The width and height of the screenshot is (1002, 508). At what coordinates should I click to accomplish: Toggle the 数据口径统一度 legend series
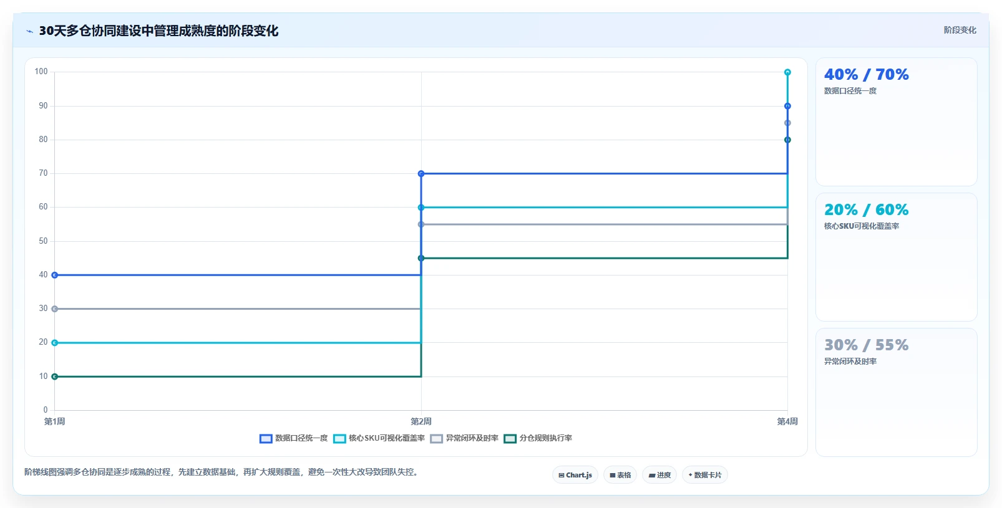pyautogui.click(x=294, y=438)
